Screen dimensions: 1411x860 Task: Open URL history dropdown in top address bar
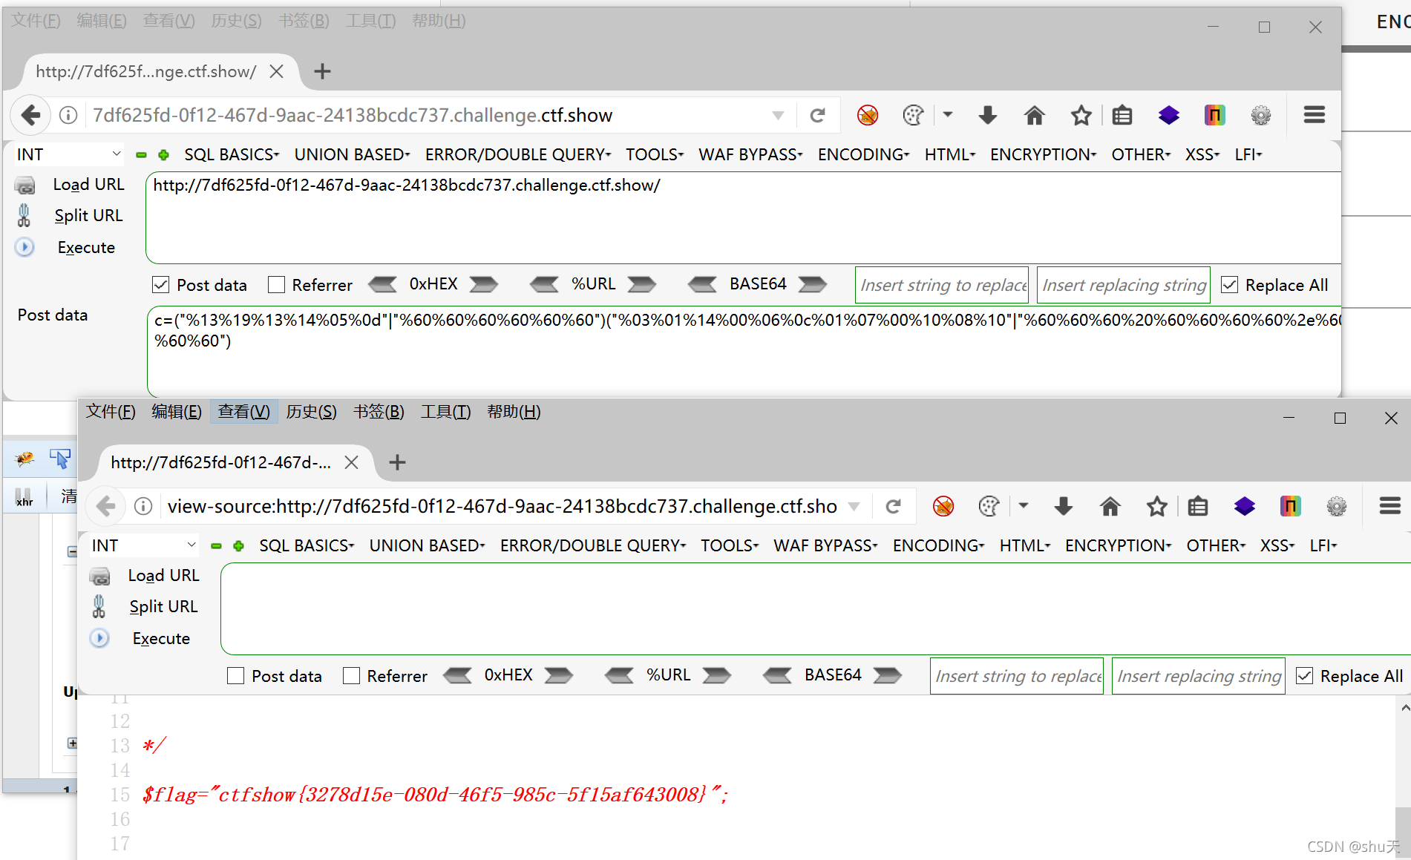click(778, 116)
